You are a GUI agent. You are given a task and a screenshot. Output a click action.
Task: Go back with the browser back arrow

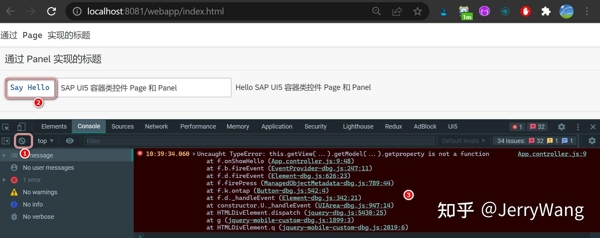point(10,12)
